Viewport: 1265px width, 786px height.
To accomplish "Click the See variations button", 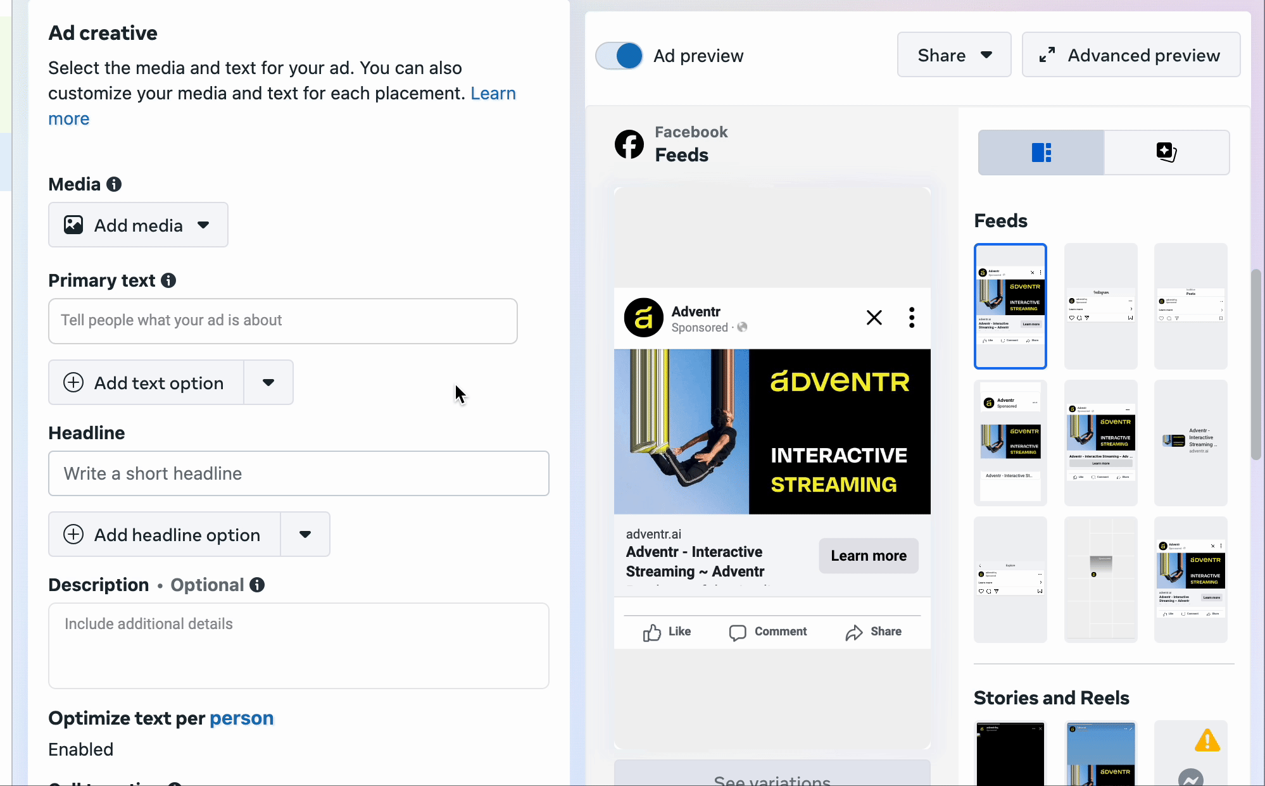I will pyautogui.click(x=772, y=773).
